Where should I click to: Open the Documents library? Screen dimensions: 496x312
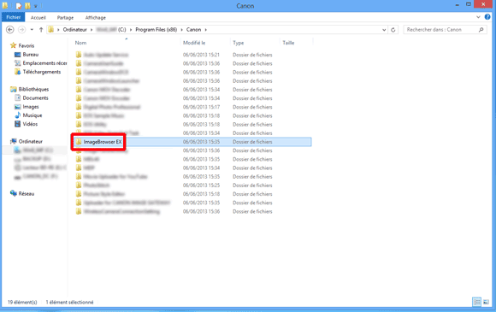point(35,98)
